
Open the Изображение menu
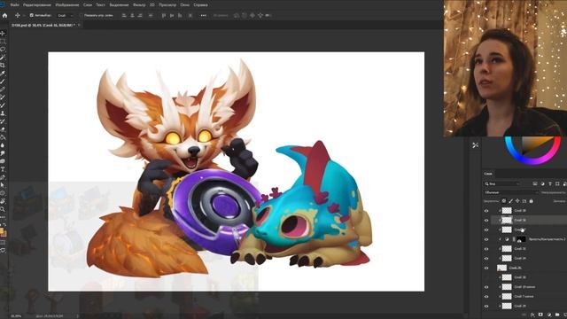pyautogui.click(x=67, y=5)
